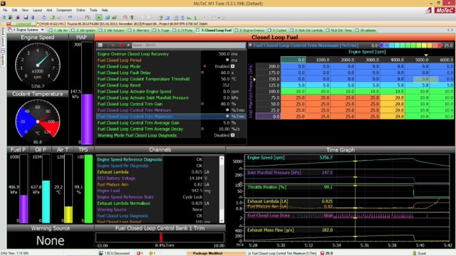
Task: Open Fuel Closed Loop Control Trim Maximum table marker
Action: click(227, 116)
